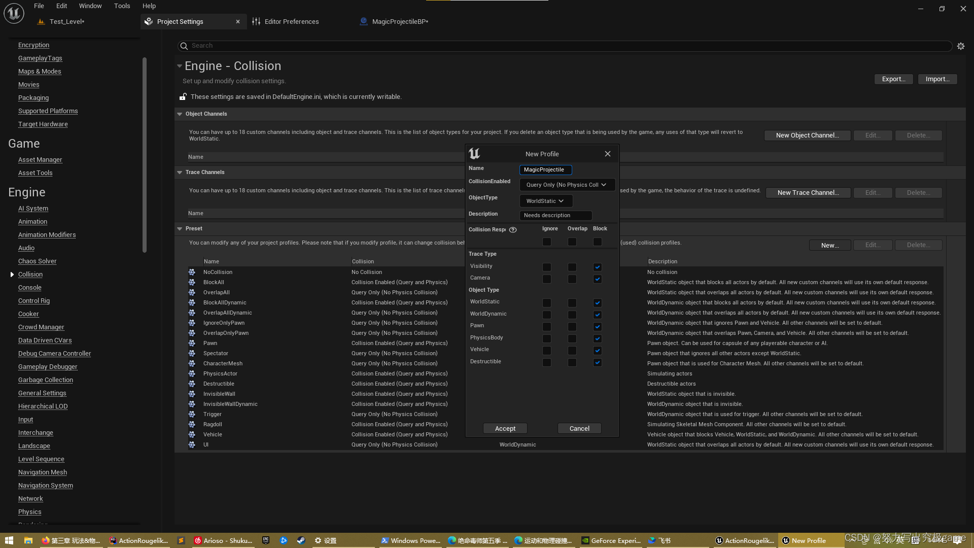Viewport: 974px width, 548px height.
Task: Open Navigation Mesh settings
Action: 43,472
